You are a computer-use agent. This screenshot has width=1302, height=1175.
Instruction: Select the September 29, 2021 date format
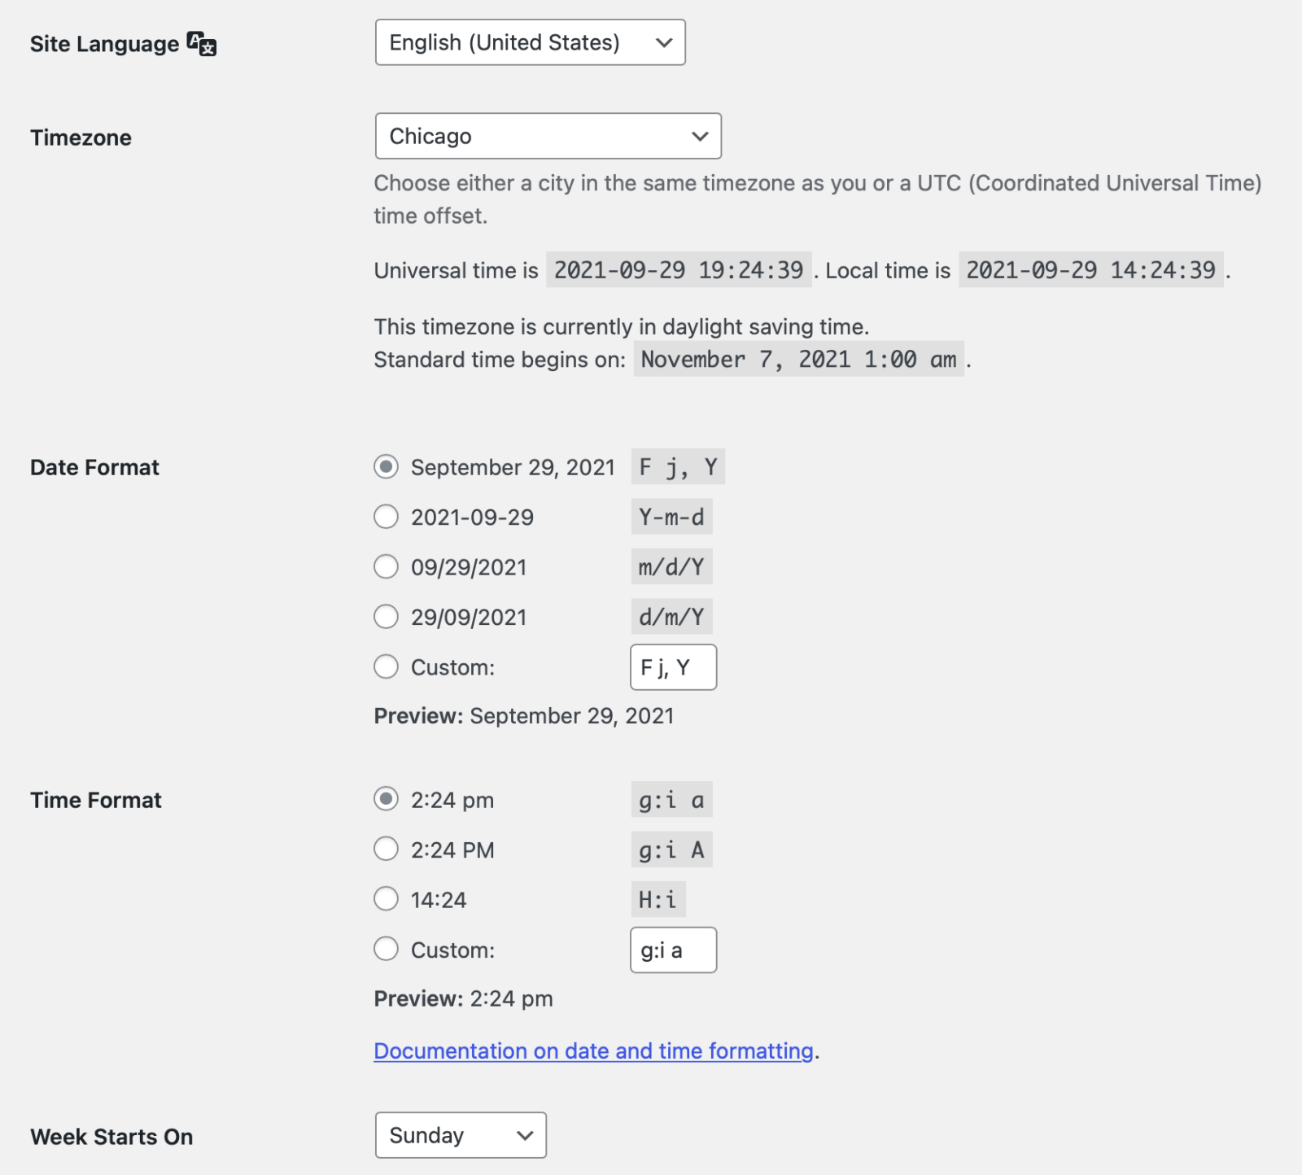(x=386, y=467)
